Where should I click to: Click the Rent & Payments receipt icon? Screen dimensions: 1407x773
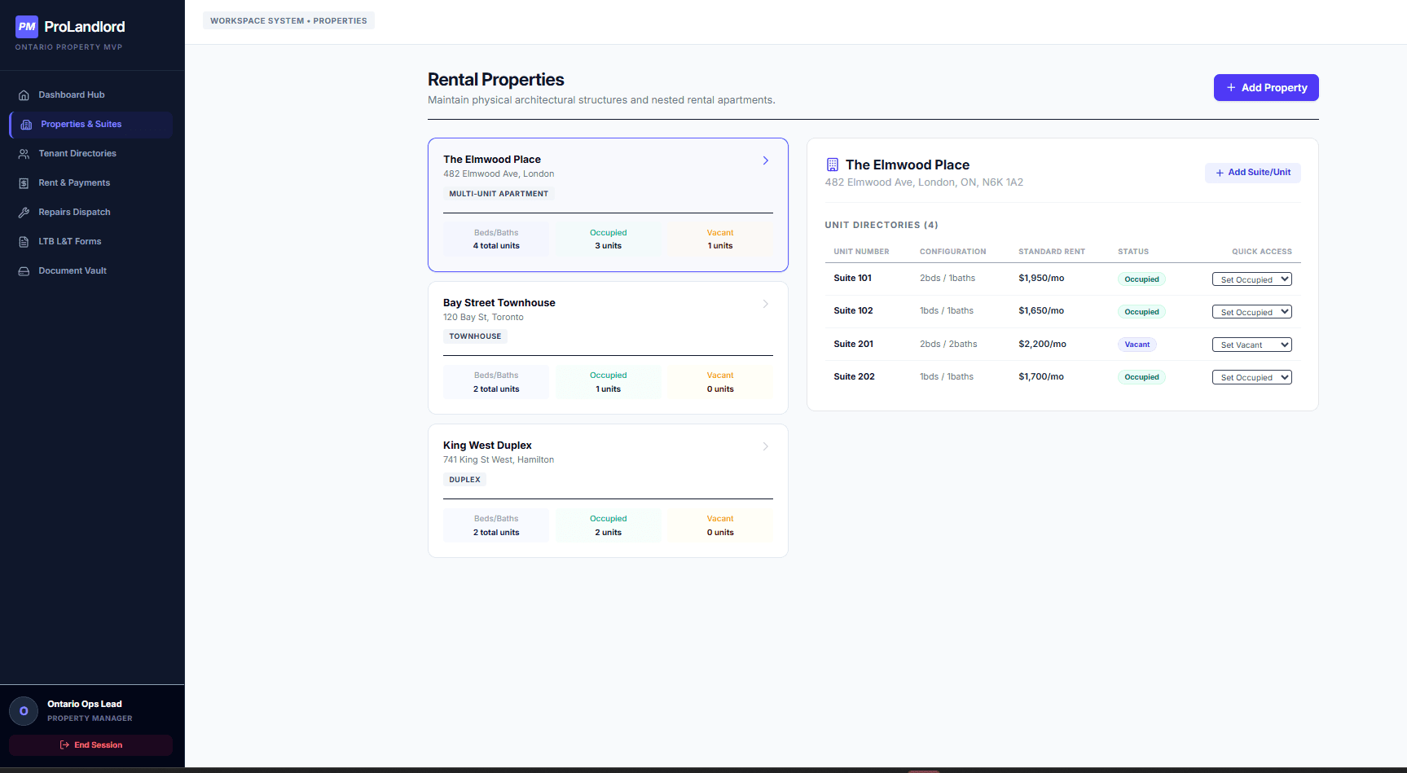24,183
